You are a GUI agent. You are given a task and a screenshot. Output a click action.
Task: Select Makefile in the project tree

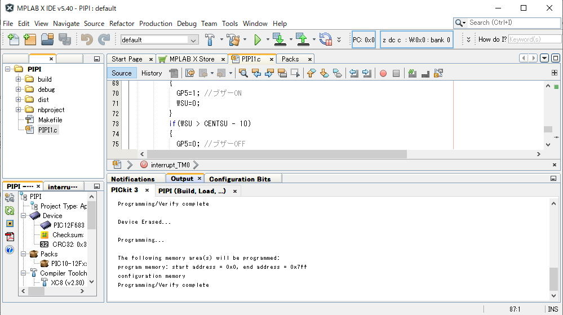(x=50, y=120)
